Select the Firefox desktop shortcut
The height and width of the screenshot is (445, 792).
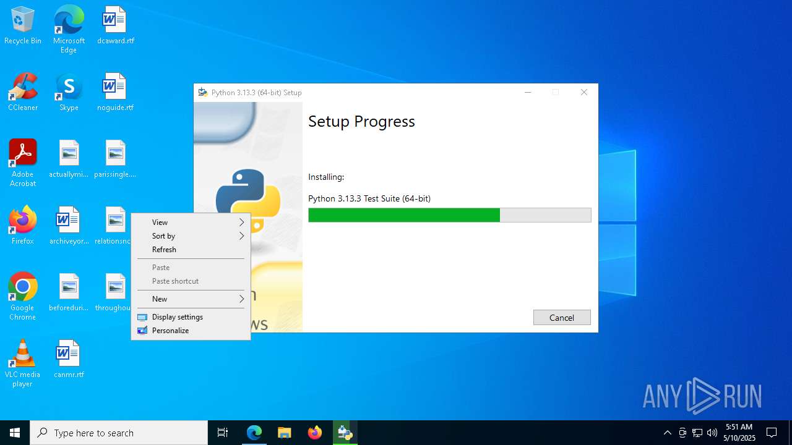pos(23,226)
